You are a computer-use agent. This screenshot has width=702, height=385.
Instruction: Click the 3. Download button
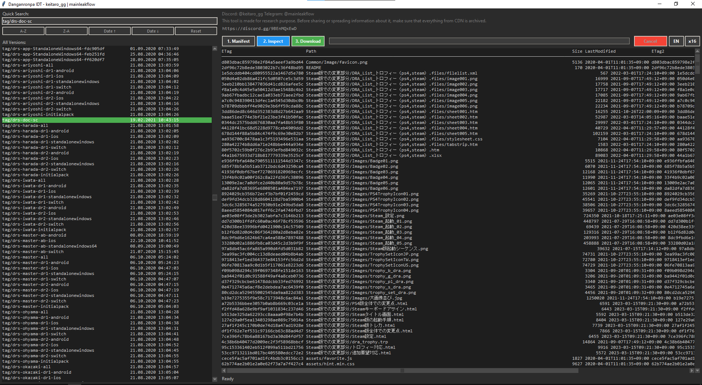[308, 41]
